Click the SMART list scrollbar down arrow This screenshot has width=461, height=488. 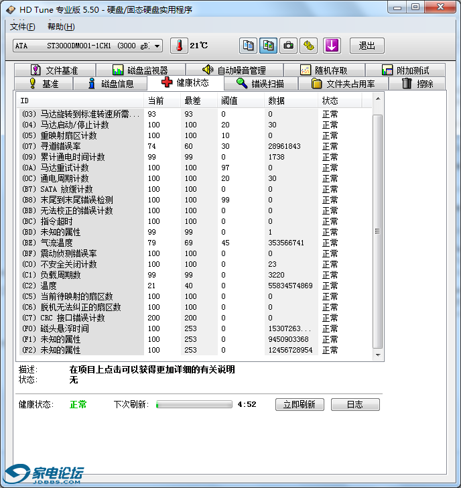click(378, 355)
